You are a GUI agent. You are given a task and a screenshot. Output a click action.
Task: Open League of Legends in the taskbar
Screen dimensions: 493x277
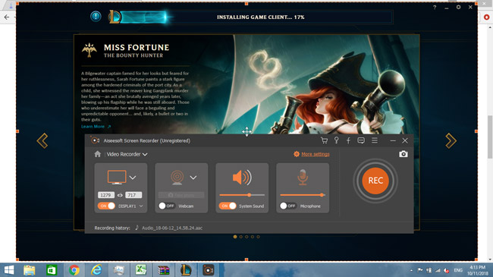pyautogui.click(x=186, y=269)
